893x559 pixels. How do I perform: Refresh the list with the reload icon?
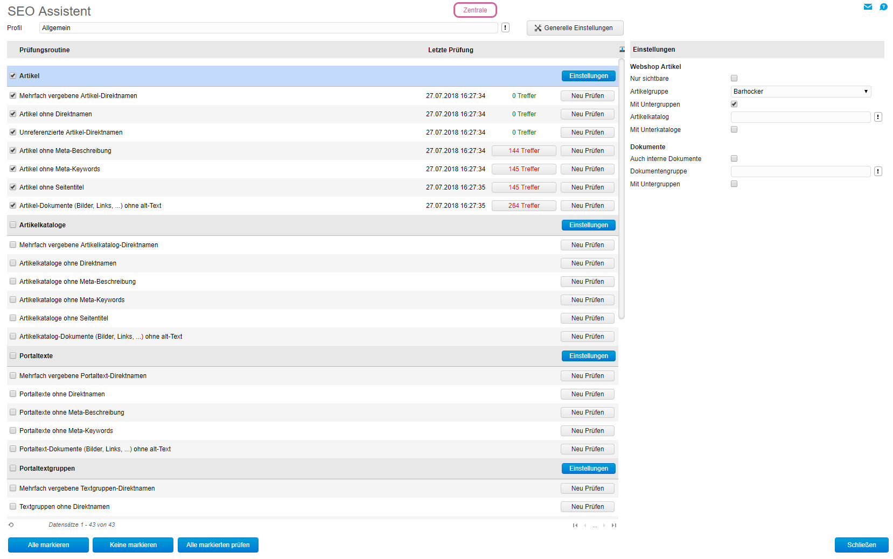tap(11, 525)
